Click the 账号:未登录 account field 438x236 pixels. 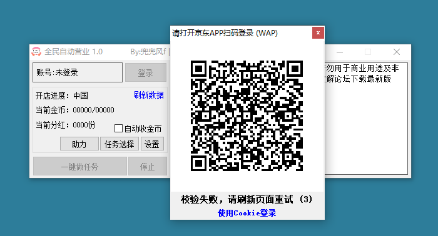pos(78,72)
